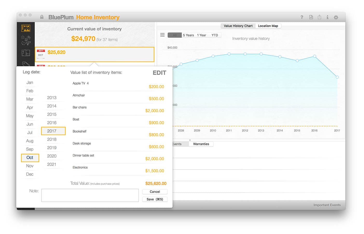Screen dimensions: 364x234
Task: Open the info icon in title bar
Action: click(327, 17)
